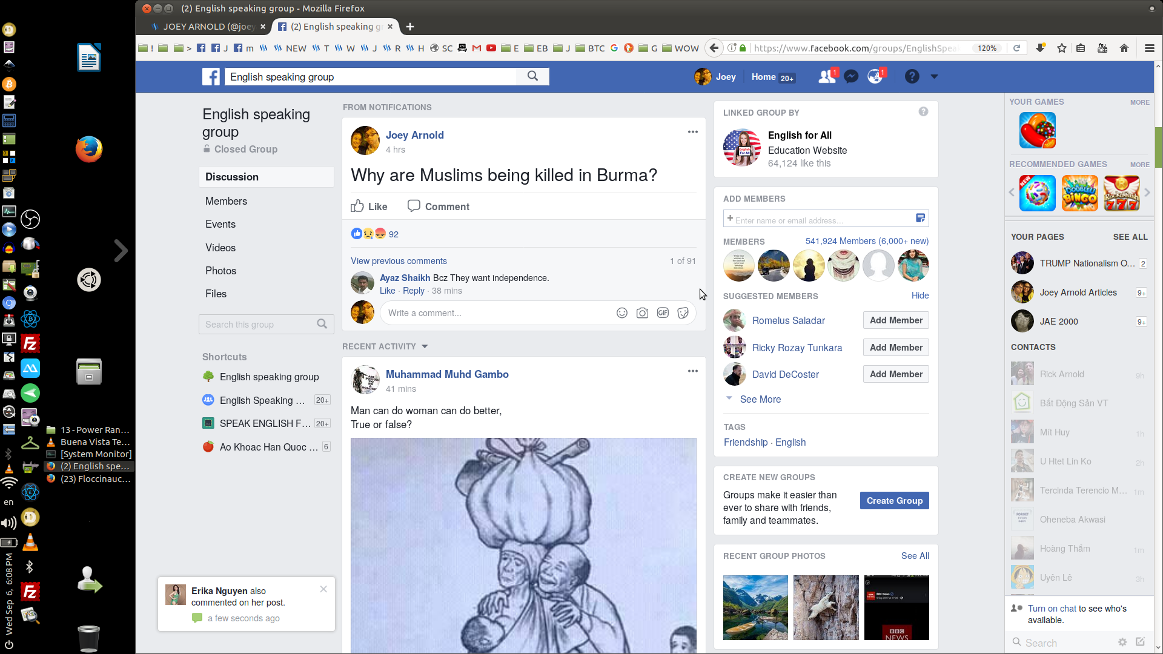View previous comments link

tap(399, 261)
